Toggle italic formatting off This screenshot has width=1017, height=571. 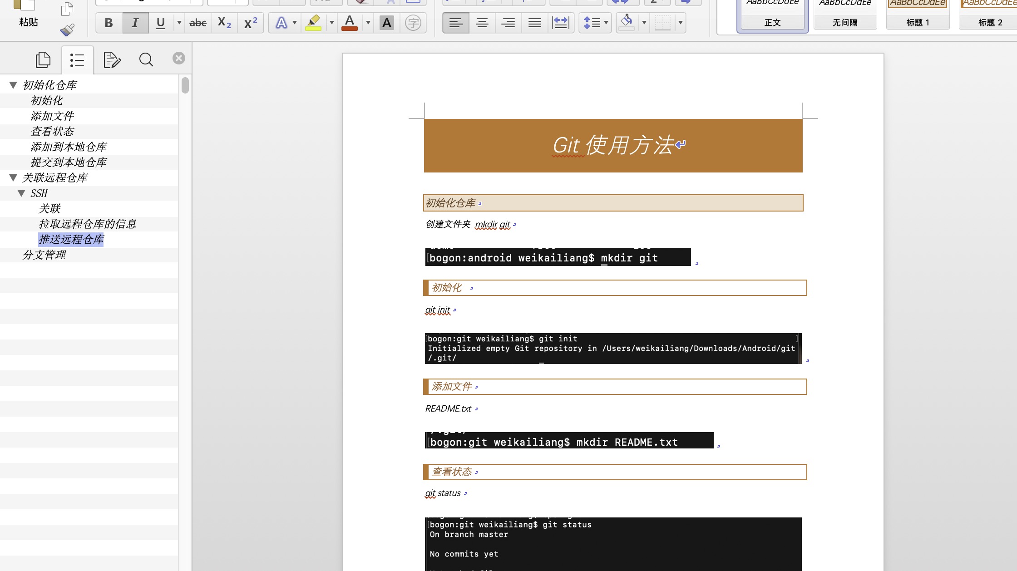point(134,23)
